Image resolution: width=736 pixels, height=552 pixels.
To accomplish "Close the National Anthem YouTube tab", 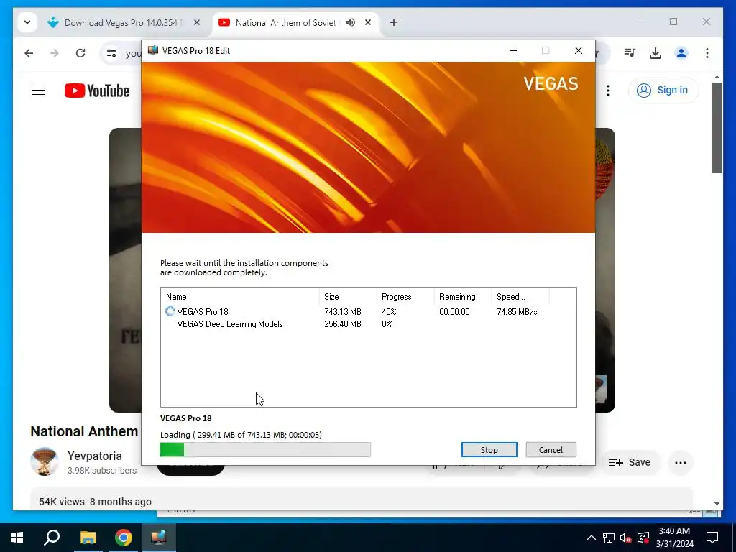I will [x=368, y=22].
